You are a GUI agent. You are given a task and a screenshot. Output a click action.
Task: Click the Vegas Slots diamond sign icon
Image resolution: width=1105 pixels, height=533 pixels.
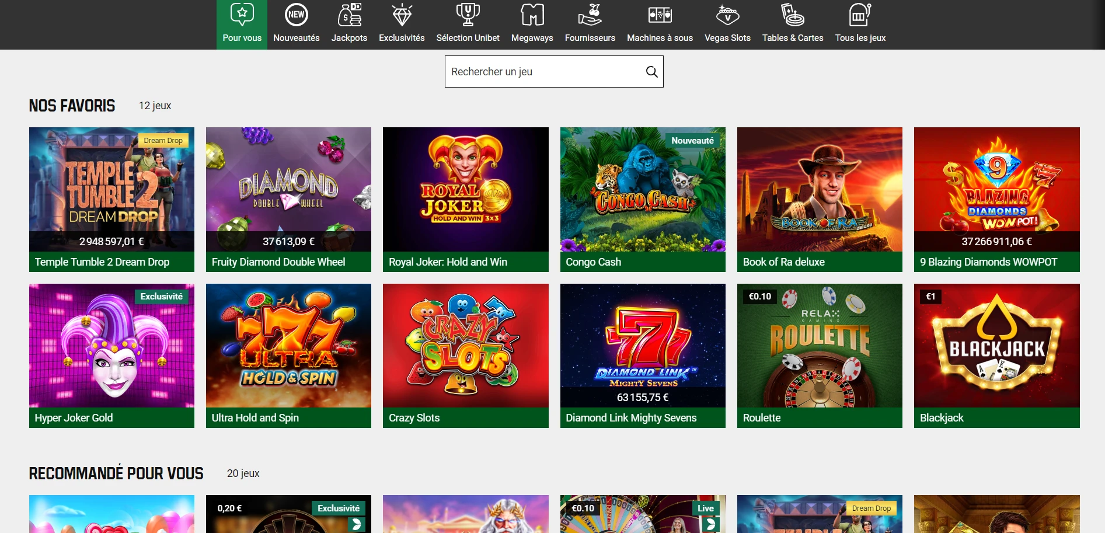[x=727, y=15]
